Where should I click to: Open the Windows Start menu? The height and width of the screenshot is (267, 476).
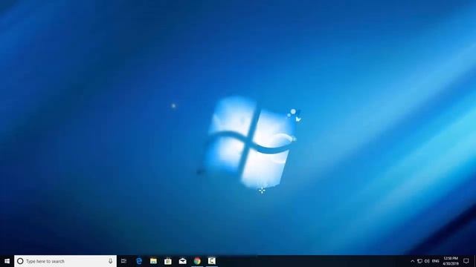[7, 261]
